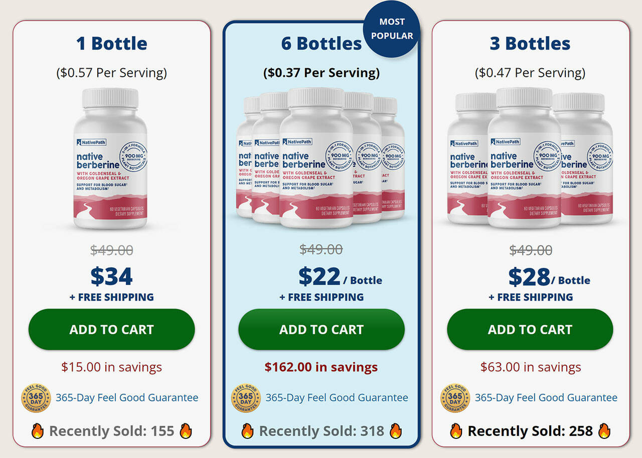Click the flame icon right of Recently Sold: 318

click(396, 431)
